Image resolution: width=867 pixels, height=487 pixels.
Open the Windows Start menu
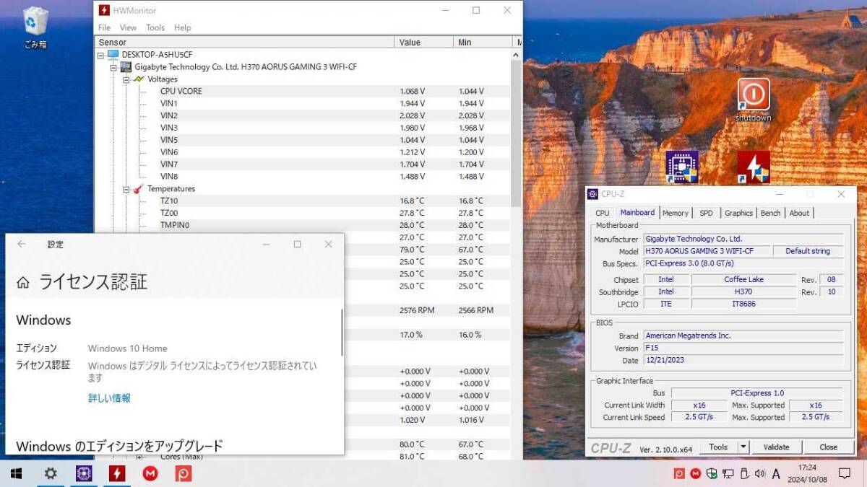16,473
